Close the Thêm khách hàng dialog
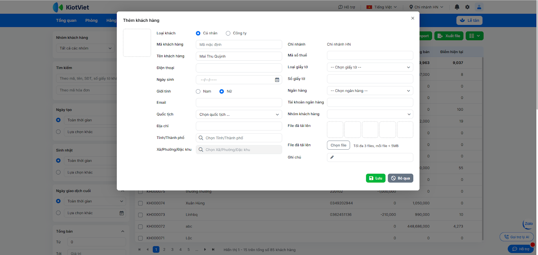 [413, 18]
